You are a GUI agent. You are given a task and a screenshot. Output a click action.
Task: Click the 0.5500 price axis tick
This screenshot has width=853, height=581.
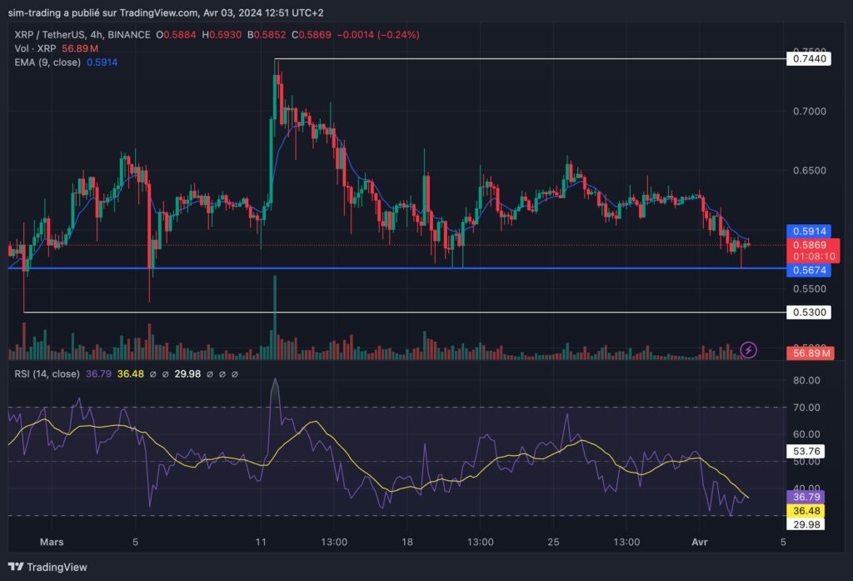[810, 288]
